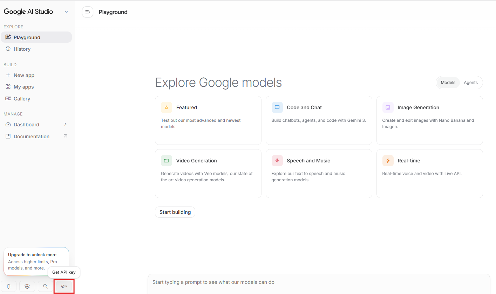This screenshot has width=496, height=294.
Task: Click the Get API key tooltip
Action: coord(64,272)
